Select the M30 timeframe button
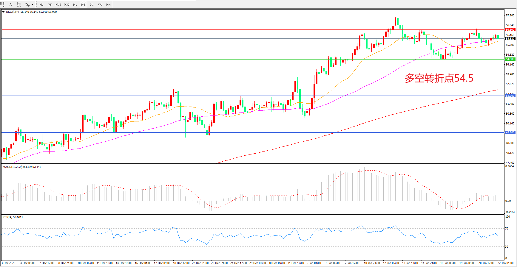 tap(67, 4)
